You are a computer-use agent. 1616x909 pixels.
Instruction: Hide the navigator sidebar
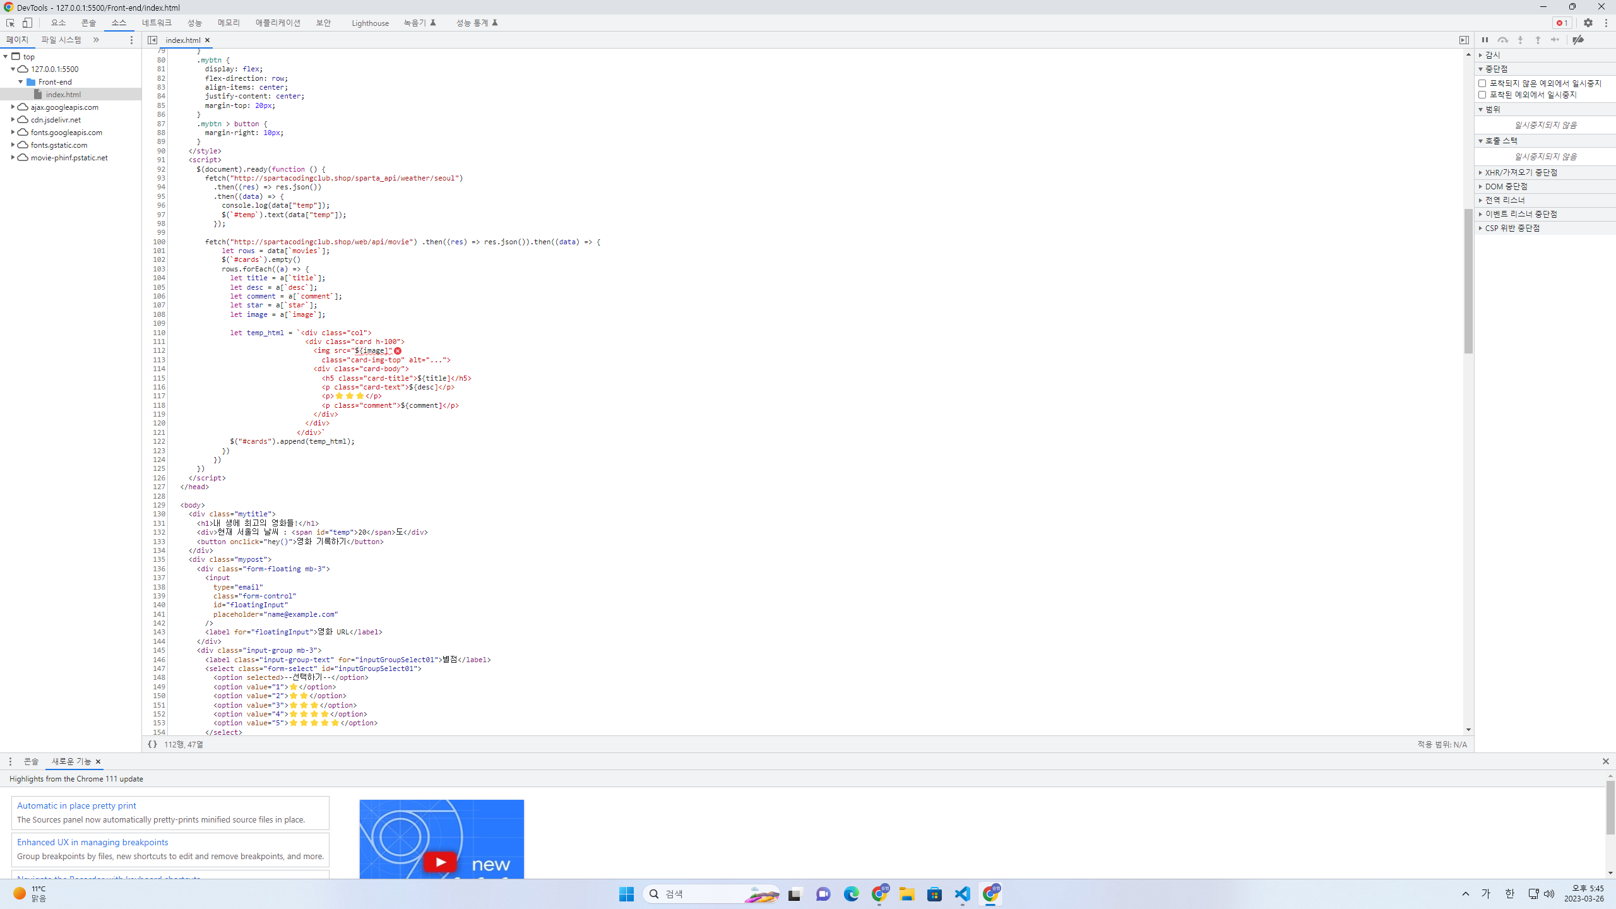(152, 40)
